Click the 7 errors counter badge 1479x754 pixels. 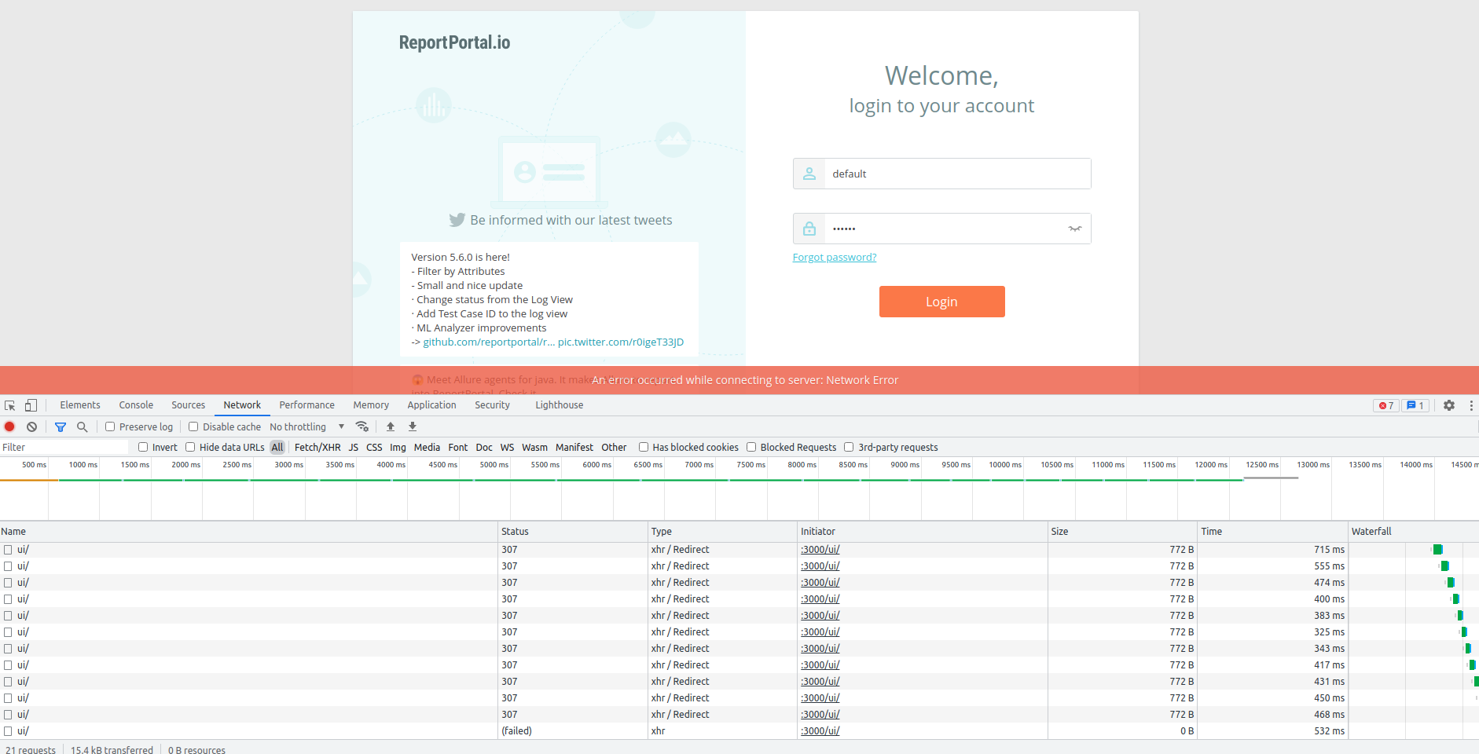pos(1386,405)
